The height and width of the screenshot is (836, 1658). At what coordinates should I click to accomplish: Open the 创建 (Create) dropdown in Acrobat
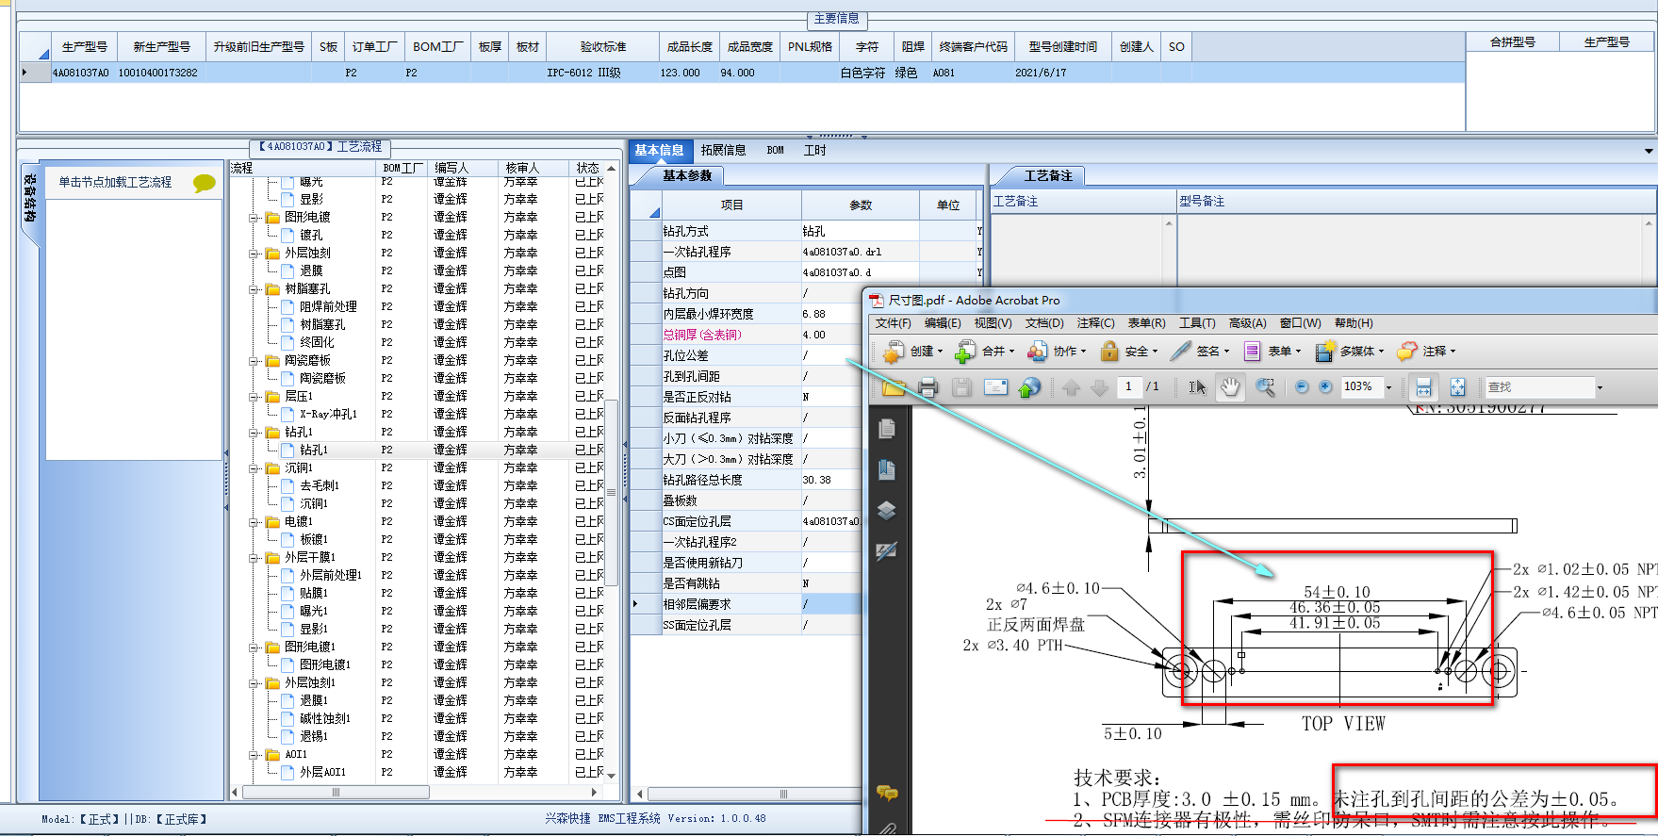tap(912, 352)
